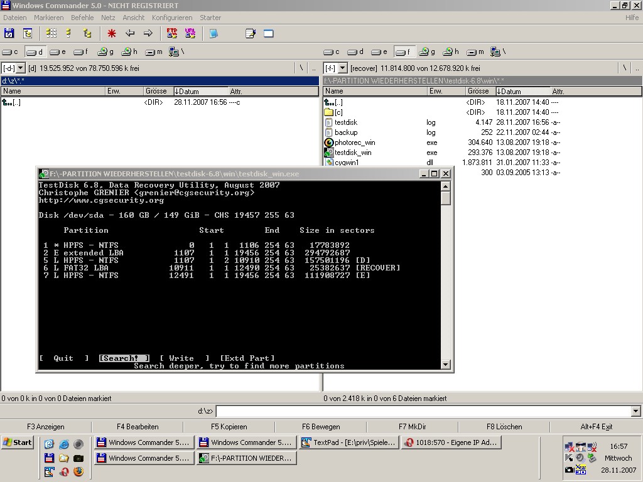Click the Windows Start button
This screenshot has height=482, width=643.
point(17,442)
